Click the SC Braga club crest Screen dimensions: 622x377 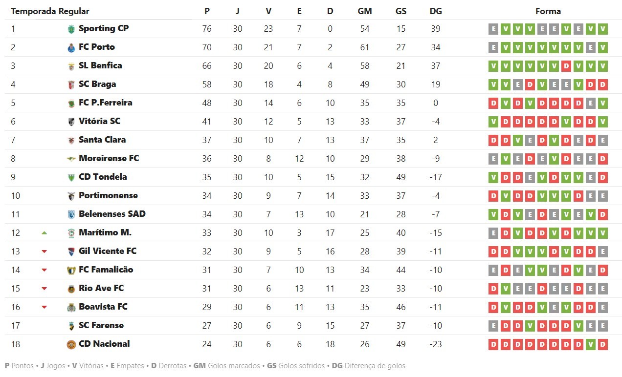(x=71, y=84)
